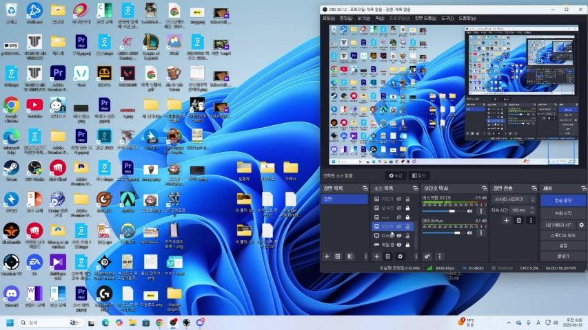Open the YouTube desktop shortcut
Screen dimensions: 588x330
34,106
